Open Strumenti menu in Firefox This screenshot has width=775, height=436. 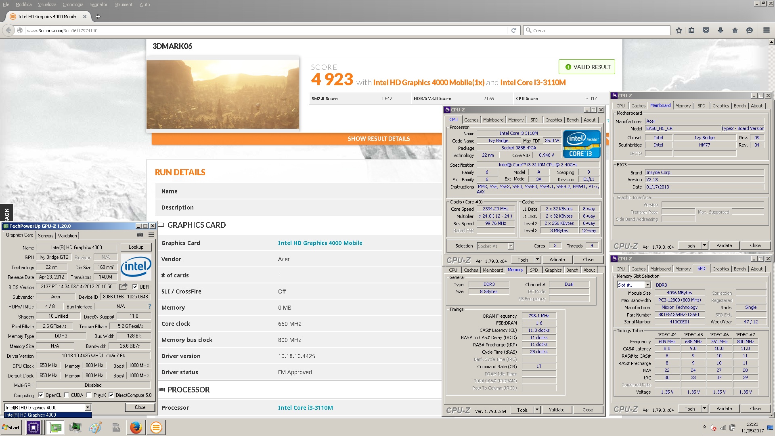[x=124, y=4]
